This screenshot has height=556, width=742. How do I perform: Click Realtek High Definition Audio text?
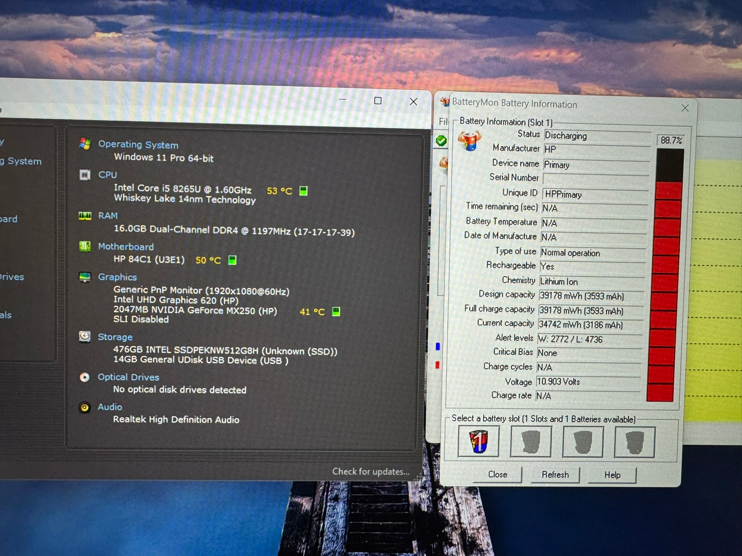point(176,420)
